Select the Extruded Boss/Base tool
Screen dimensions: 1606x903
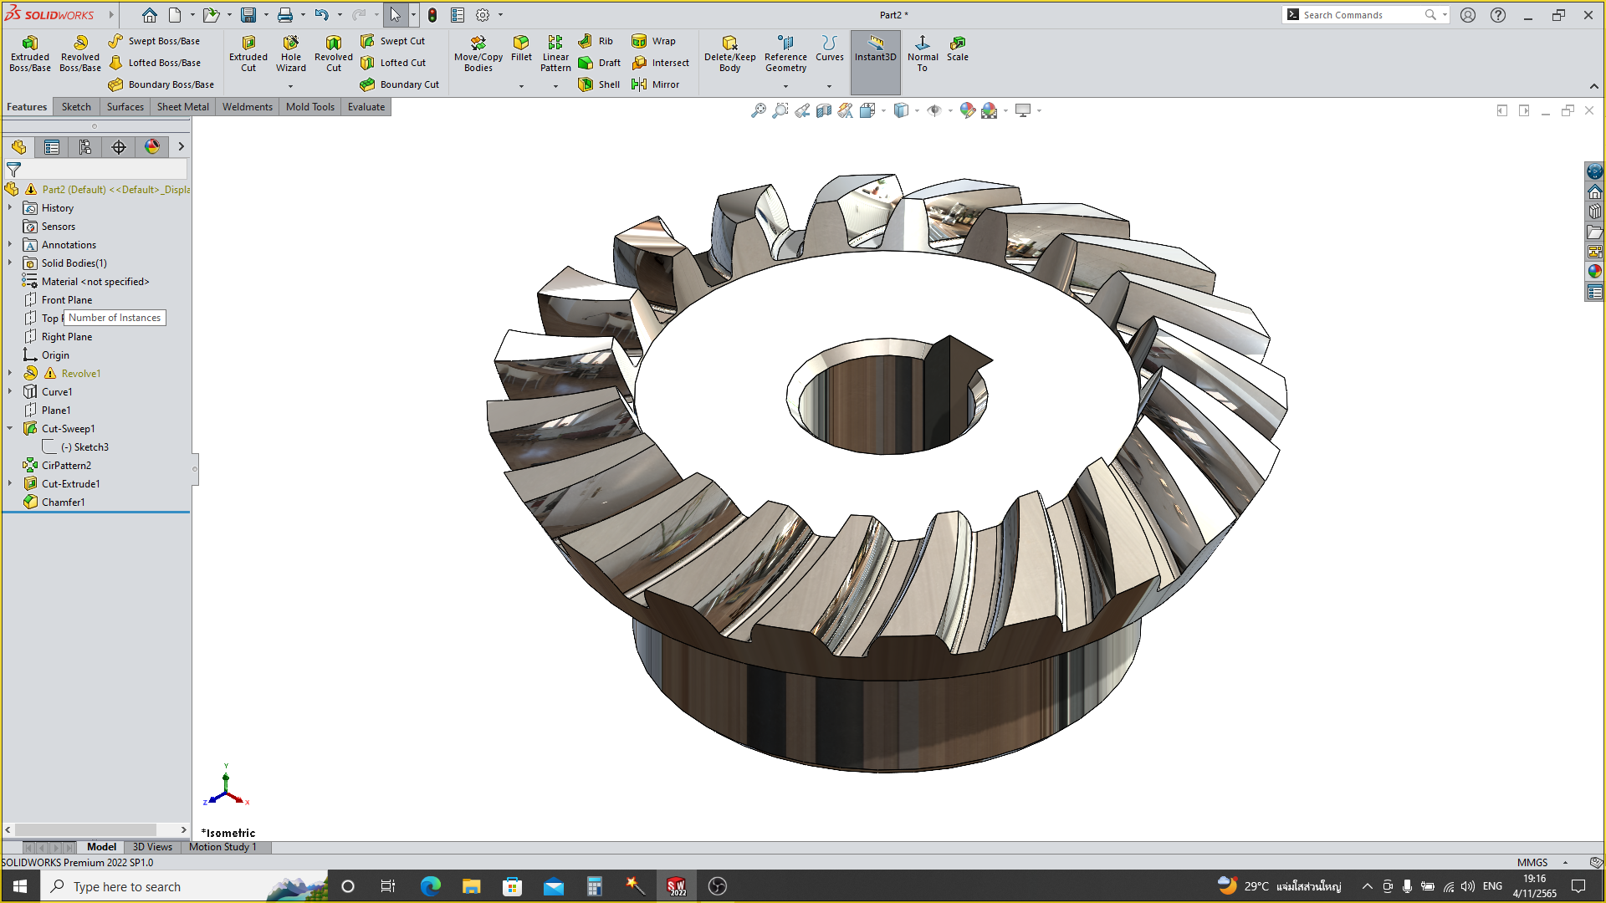click(x=30, y=54)
